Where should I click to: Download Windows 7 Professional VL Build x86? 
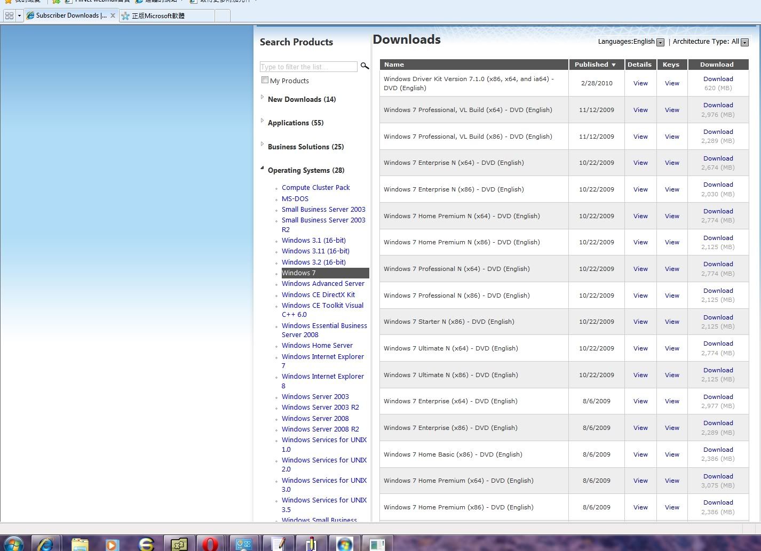pos(718,132)
